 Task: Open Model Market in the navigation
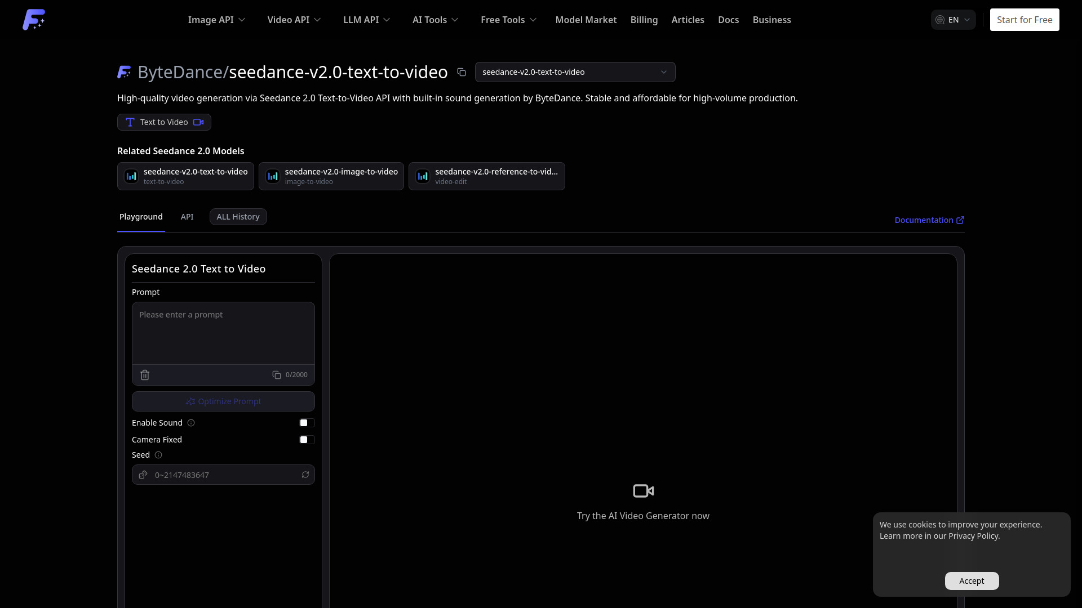[x=586, y=20]
